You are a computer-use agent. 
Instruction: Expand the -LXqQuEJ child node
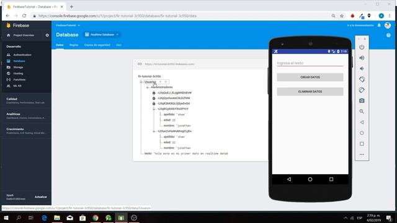[x=154, y=93]
